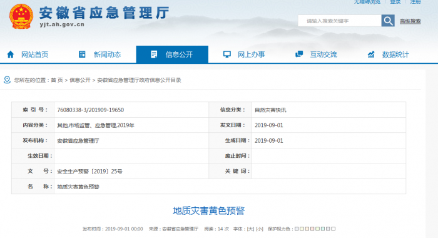Choose the pink eye-protection swatch
This screenshot has width=438, height=238.
click(x=312, y=229)
